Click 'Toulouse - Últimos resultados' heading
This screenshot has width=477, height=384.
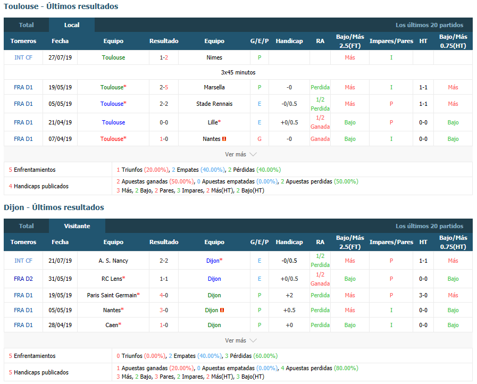coord(61,6)
